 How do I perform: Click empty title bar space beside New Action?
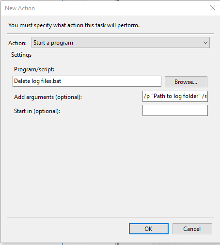tap(121, 8)
